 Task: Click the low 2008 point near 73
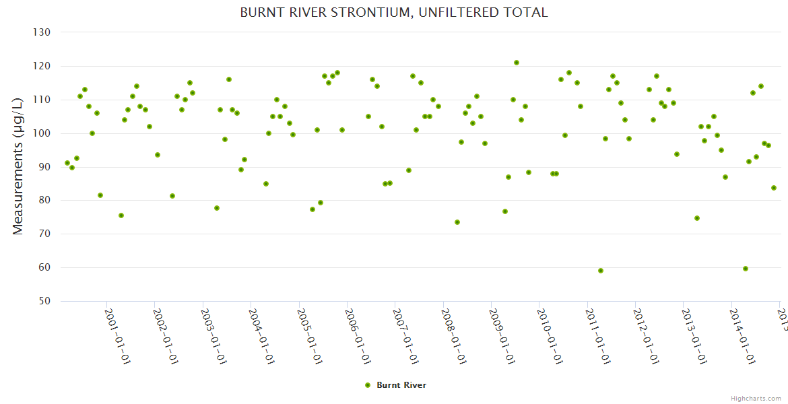pyautogui.click(x=457, y=222)
